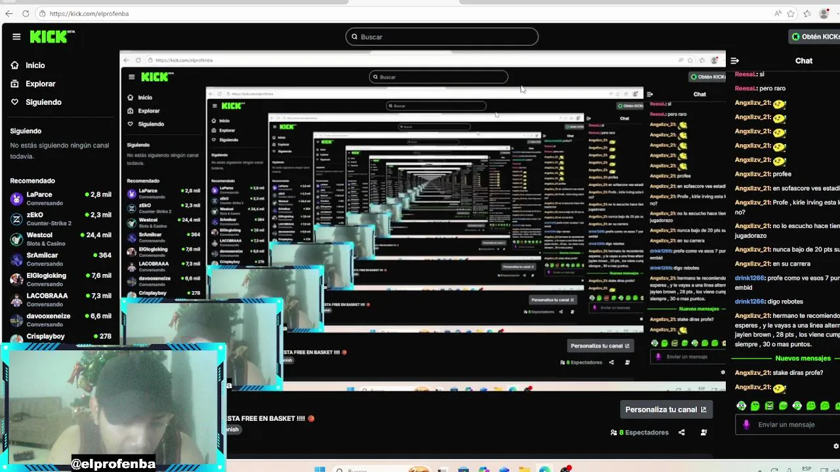Open the browser profile avatar
This screenshot has height=472, width=840.
click(x=824, y=13)
